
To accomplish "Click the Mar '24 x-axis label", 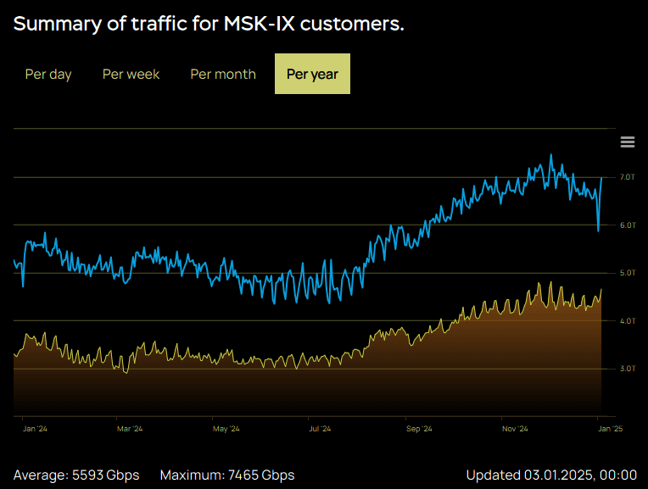I will point(130,429).
